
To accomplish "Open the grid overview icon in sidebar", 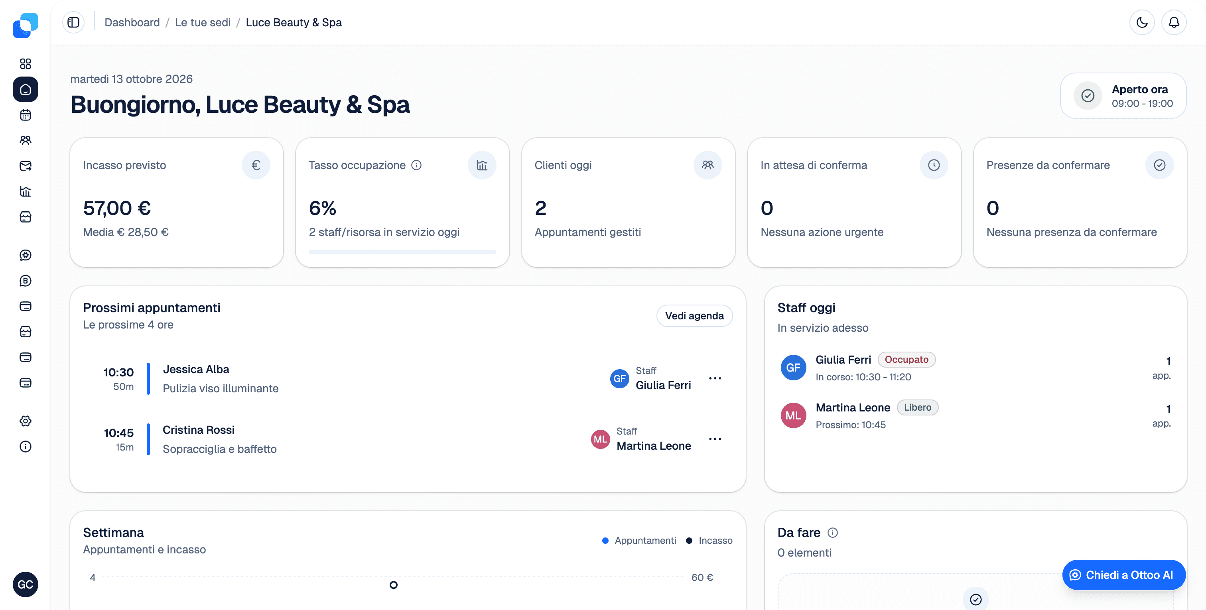I will click(x=25, y=64).
